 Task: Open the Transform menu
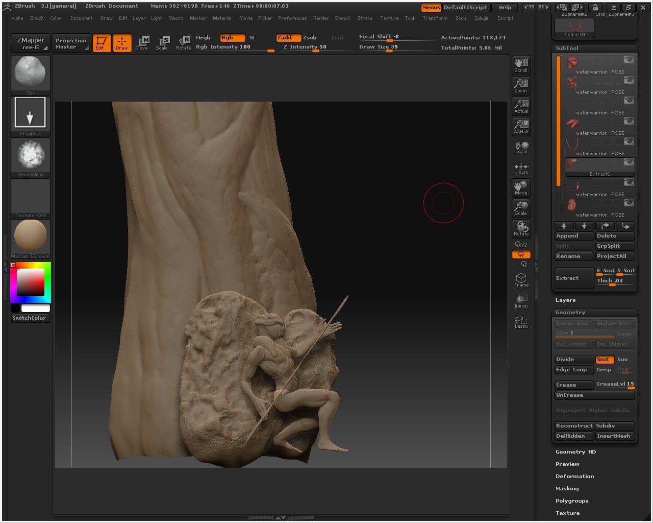tap(435, 18)
